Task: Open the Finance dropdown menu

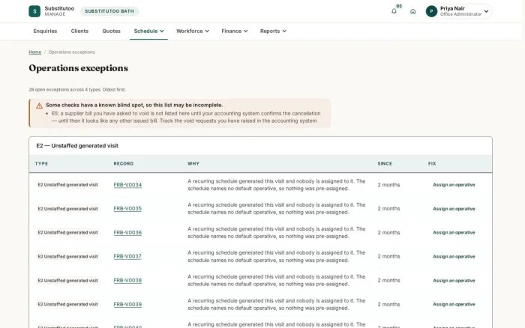Action: coord(234,31)
